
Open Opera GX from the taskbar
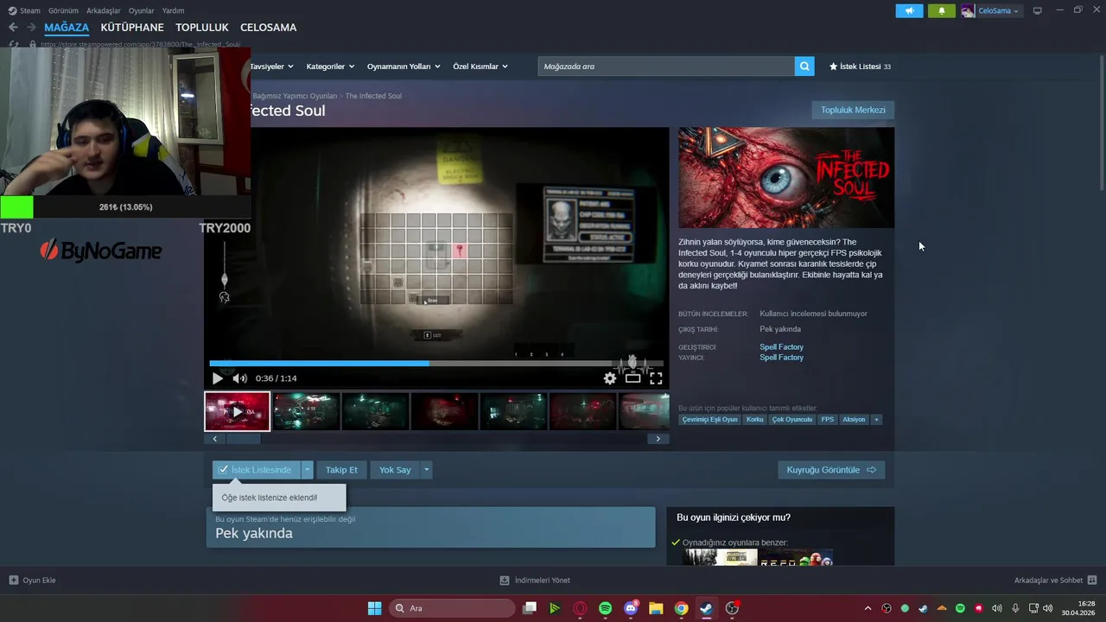580,608
